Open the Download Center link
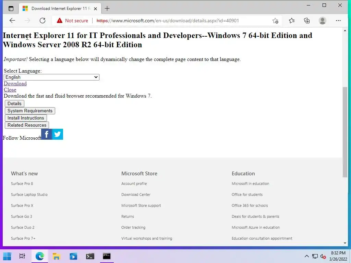Viewport: 351px width, 263px height. tap(136, 195)
